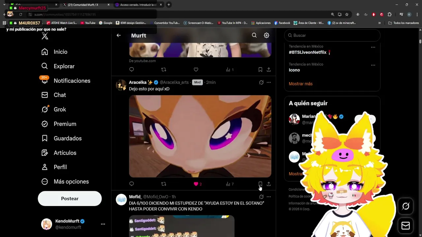422x237 pixels.
Task: Reply to the youtube.com post
Action: coord(132,69)
